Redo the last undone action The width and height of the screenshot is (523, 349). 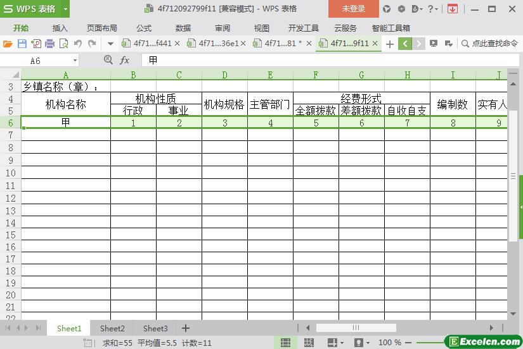coord(92,44)
